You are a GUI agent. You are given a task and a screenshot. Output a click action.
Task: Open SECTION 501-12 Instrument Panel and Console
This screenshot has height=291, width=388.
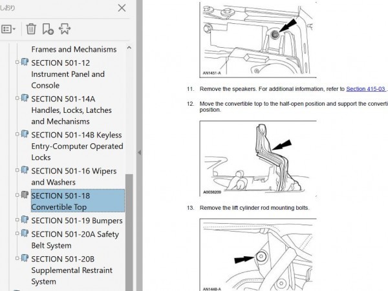[68, 74]
